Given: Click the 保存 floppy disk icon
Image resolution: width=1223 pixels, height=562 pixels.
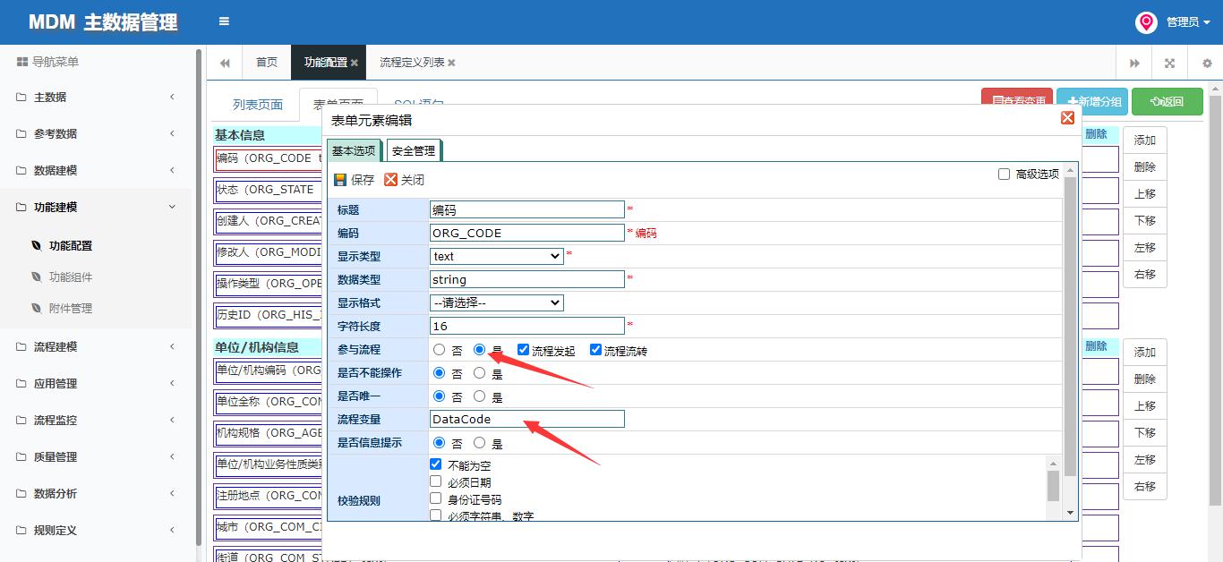Looking at the screenshot, I should click(x=340, y=180).
